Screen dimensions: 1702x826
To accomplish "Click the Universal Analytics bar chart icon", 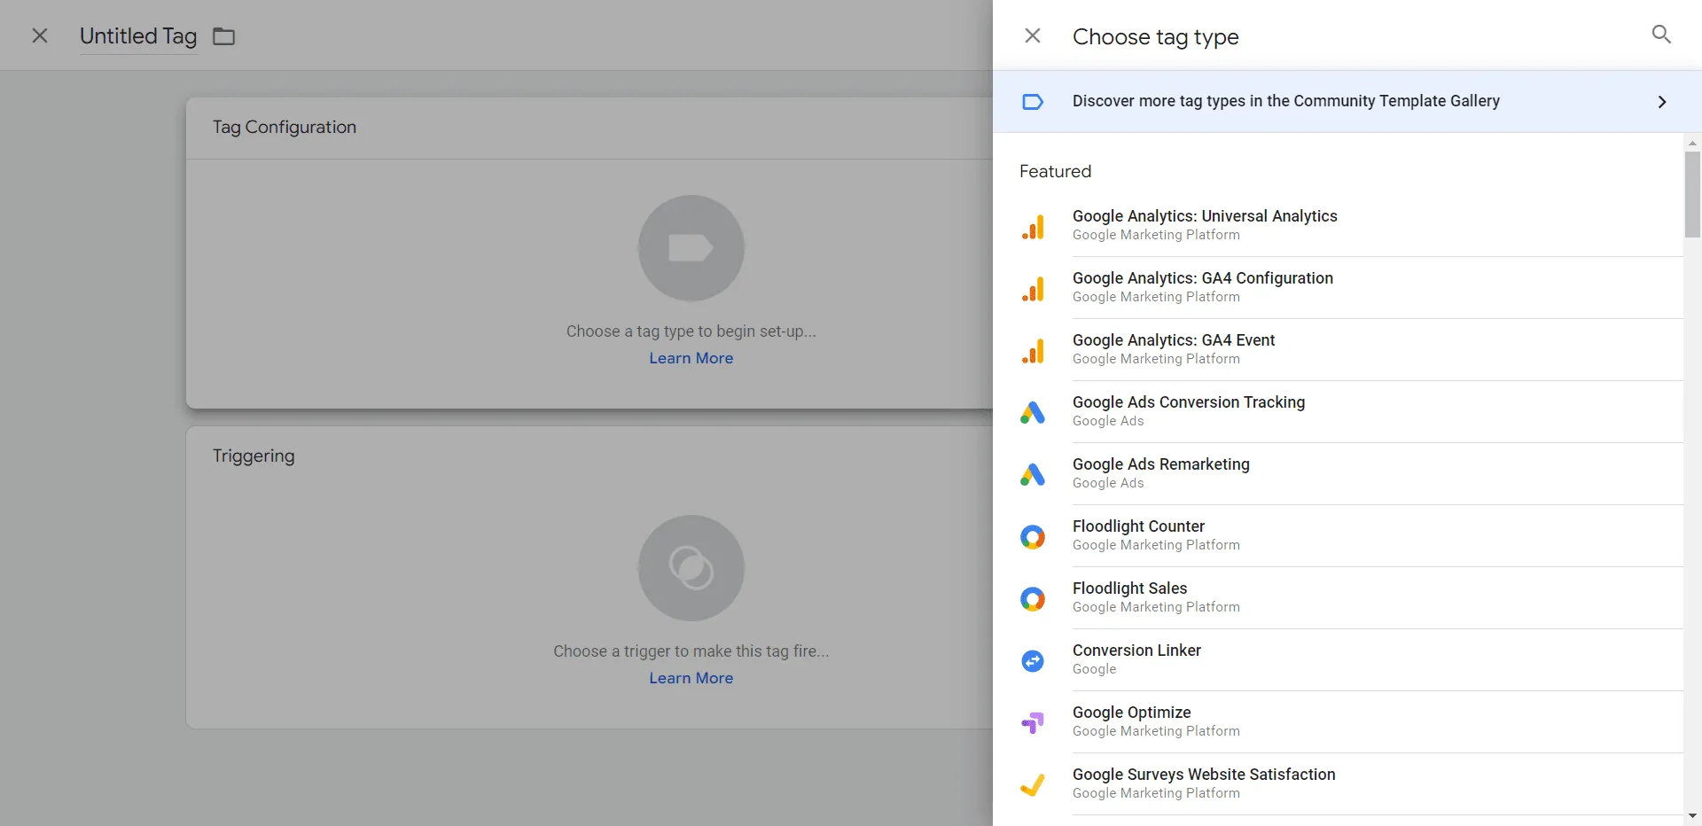I will tap(1033, 226).
